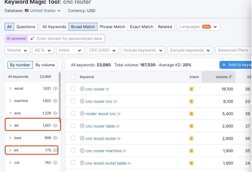Screen dimensions: 252x172
Task: Click plus icon beside 'cnc router' keyword
Action: [82, 89]
